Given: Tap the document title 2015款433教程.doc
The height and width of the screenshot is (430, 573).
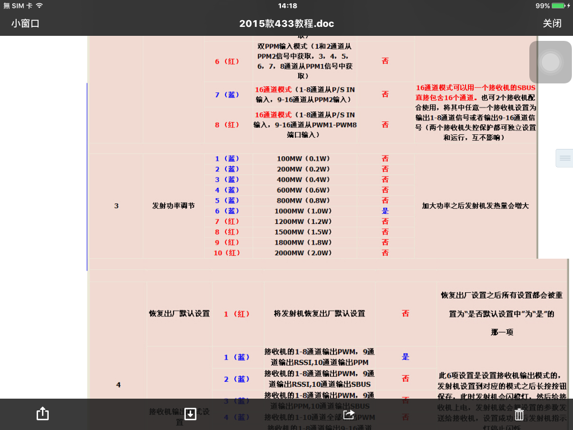Looking at the screenshot, I should click(x=286, y=24).
